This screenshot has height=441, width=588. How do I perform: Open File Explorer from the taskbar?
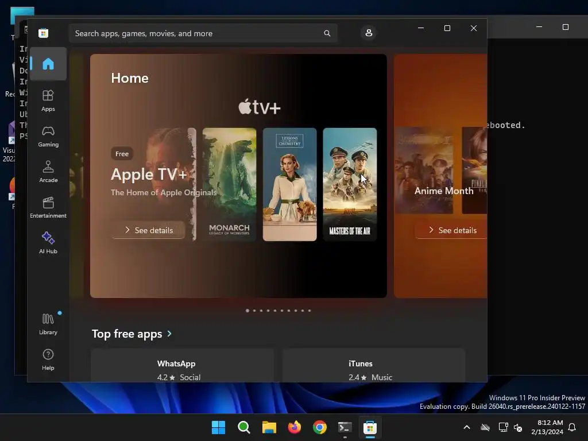269,427
